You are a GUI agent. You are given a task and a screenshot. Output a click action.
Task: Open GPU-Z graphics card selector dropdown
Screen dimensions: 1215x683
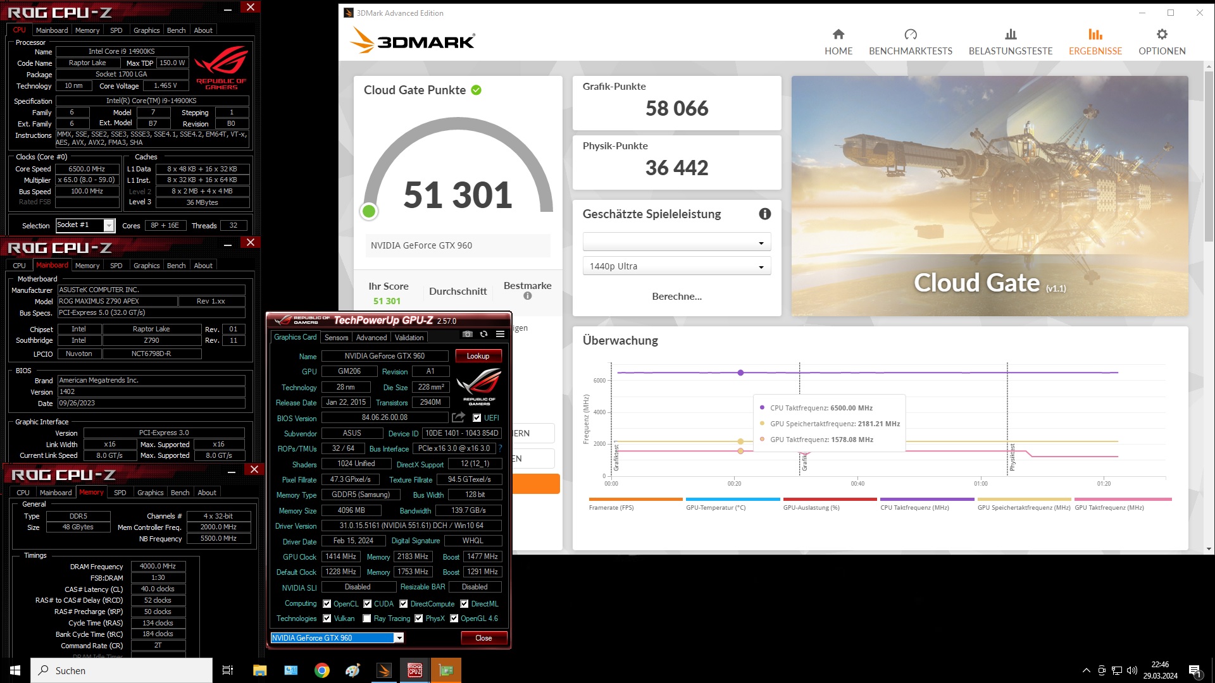[x=337, y=638]
